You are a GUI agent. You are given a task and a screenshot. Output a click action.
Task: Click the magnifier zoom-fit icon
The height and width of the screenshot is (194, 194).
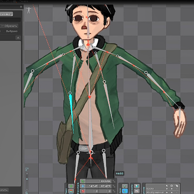coord(27,192)
